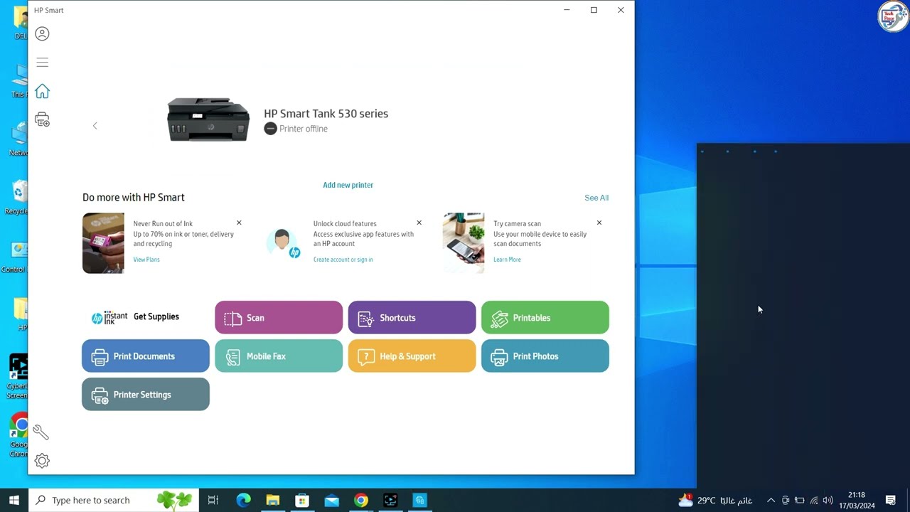Open Print Documents tile

click(146, 356)
